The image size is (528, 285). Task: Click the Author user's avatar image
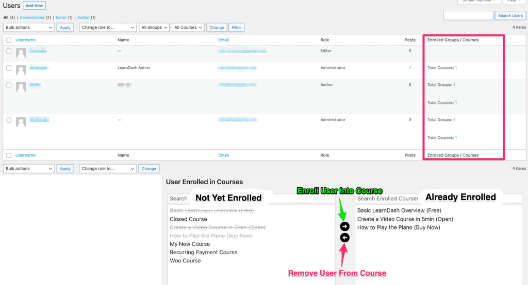21,87
